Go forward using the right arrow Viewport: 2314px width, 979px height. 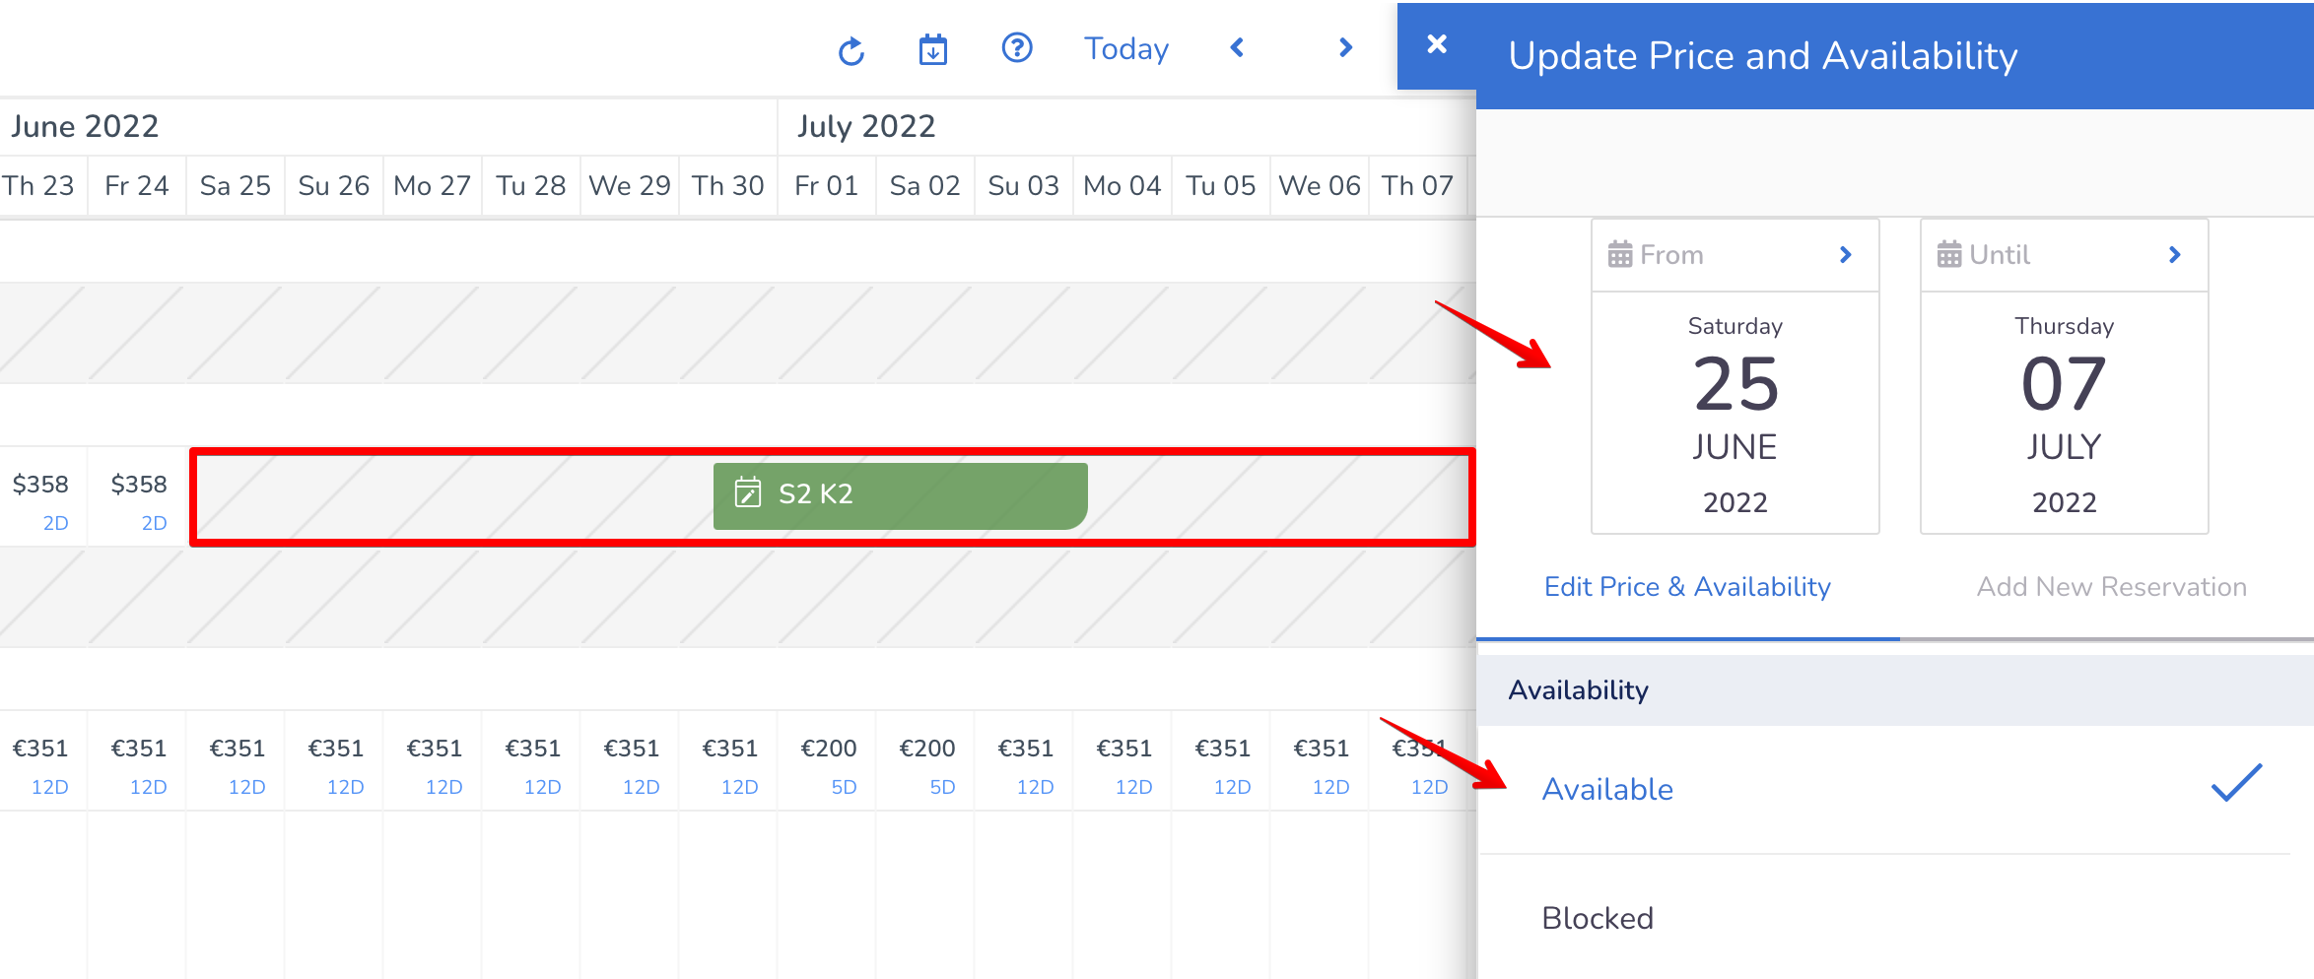pos(1344,48)
